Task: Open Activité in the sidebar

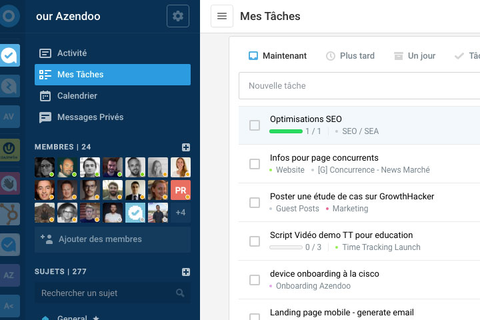Action: pos(113,53)
